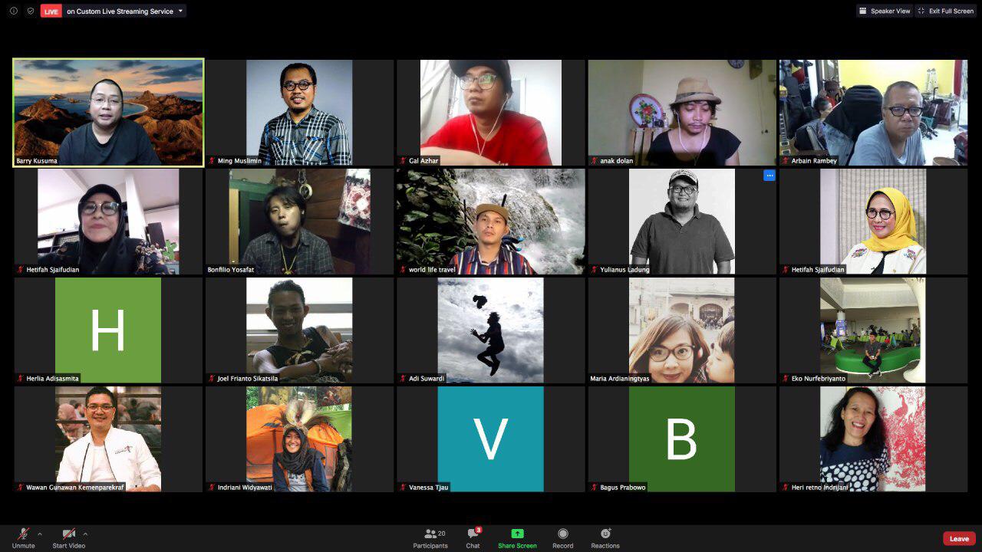
Task: Expand video options arrow next to Start Video
Action: 85,534
